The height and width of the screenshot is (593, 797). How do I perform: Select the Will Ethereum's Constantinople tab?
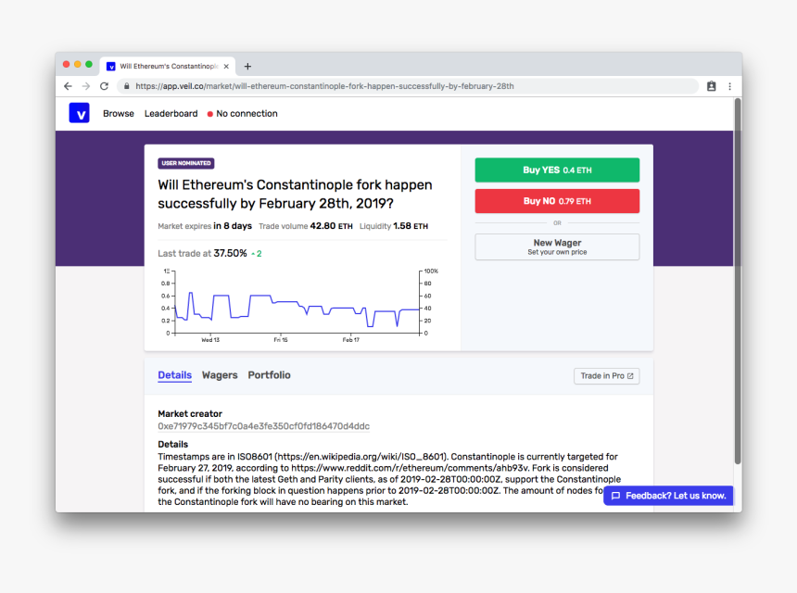(x=167, y=66)
